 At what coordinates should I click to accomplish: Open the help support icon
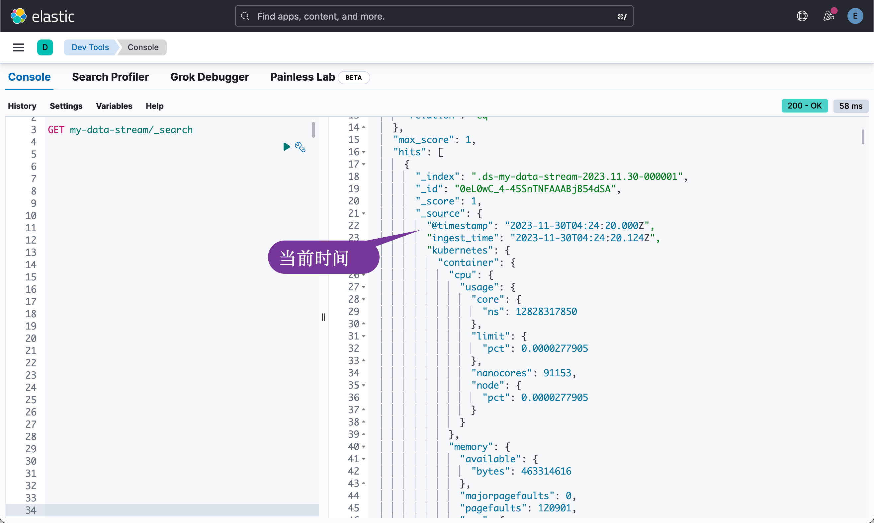(x=802, y=16)
